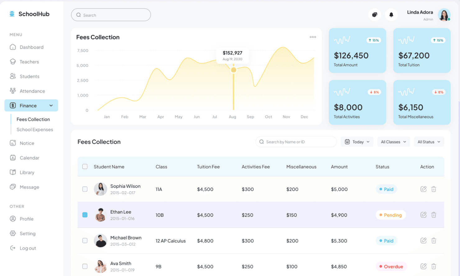Open the chart's three-dot options menu
The image size is (460, 276).
tap(313, 37)
